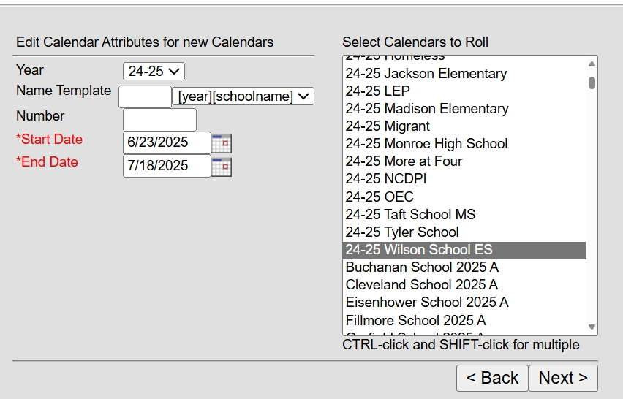
Task: Open the Start Date calendar picker
Action: click(221, 143)
